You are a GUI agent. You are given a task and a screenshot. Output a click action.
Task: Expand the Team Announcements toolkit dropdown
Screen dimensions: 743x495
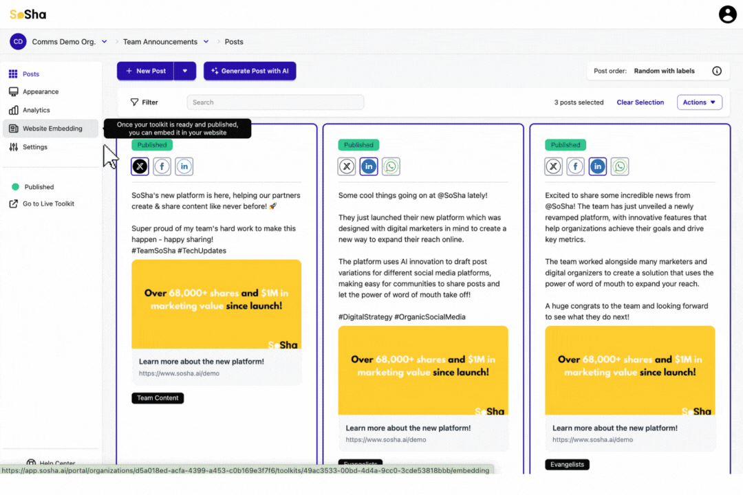(206, 42)
